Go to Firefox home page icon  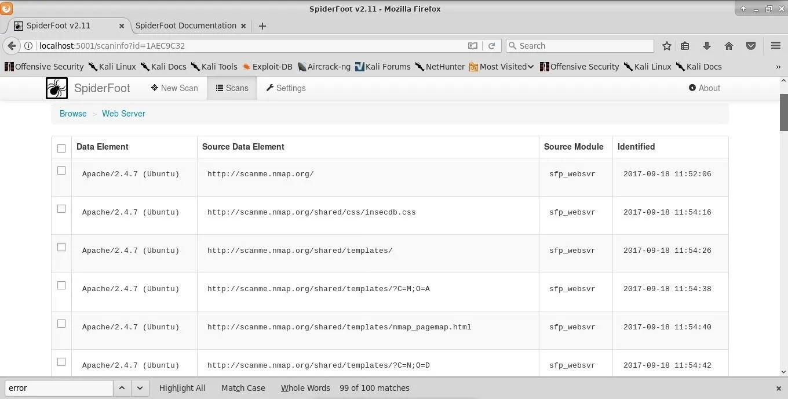tap(729, 46)
